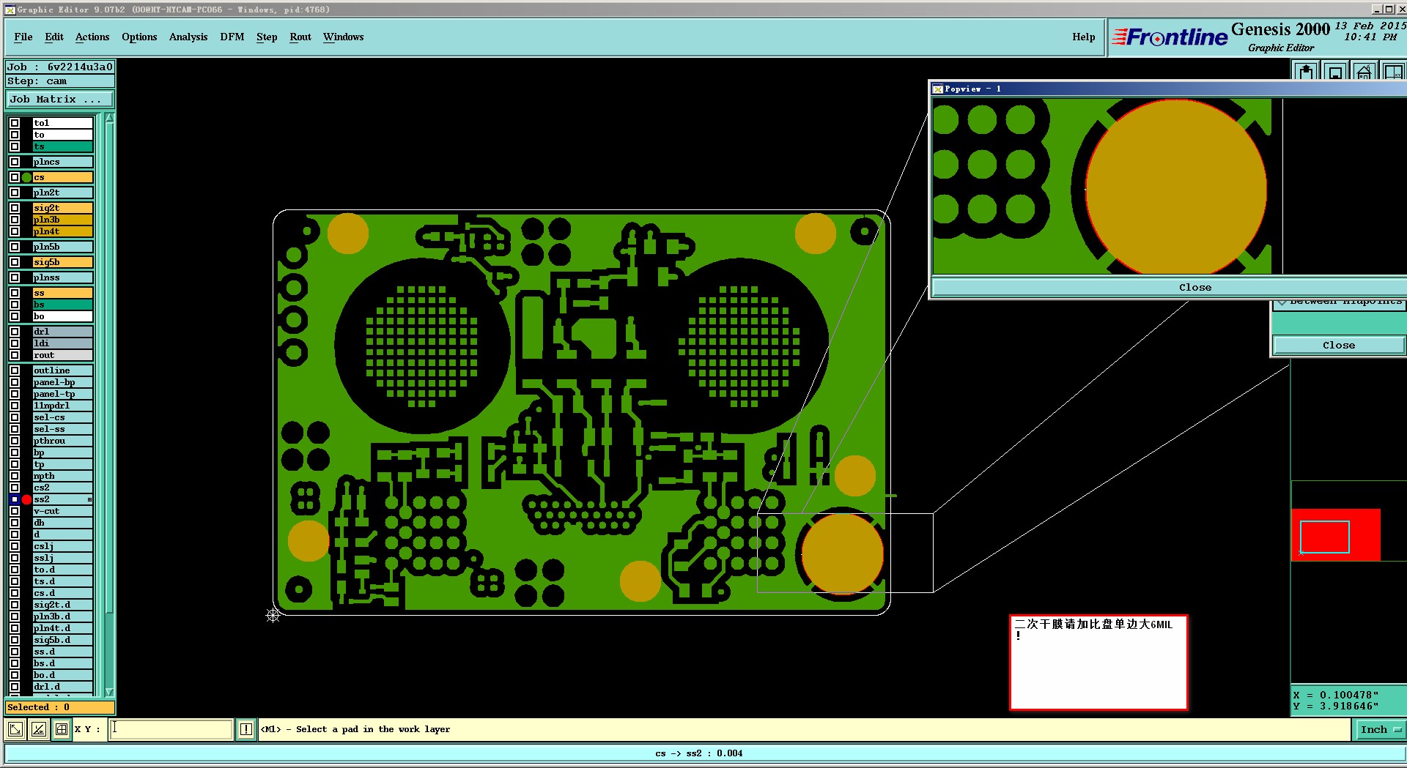This screenshot has width=1407, height=768.
Task: Click the Frontline logo
Action: point(1170,37)
